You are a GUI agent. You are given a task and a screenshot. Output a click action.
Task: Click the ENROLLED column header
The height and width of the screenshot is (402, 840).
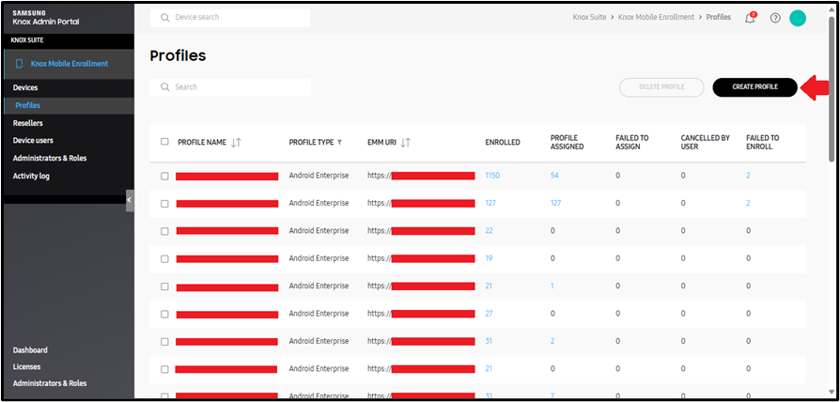tap(503, 143)
